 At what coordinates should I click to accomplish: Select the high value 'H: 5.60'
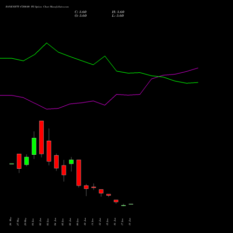[x=118, y=12]
